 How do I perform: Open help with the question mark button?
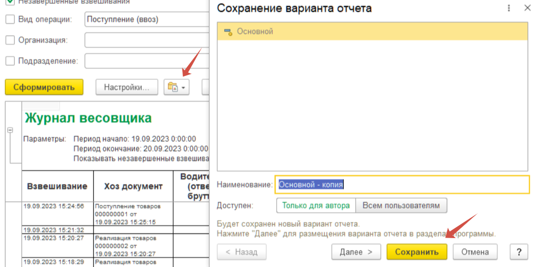click(519, 252)
